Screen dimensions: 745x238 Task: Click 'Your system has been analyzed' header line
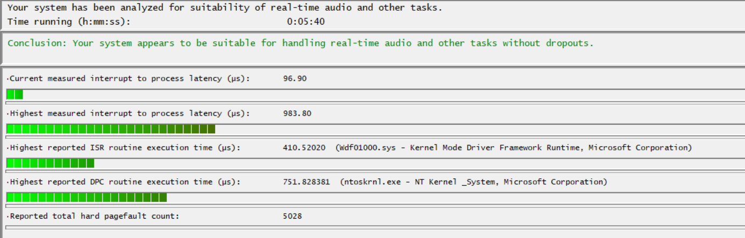tap(225, 8)
